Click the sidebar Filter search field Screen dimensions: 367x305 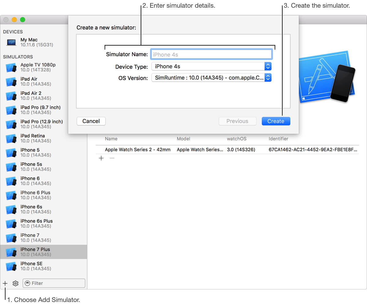54,283
